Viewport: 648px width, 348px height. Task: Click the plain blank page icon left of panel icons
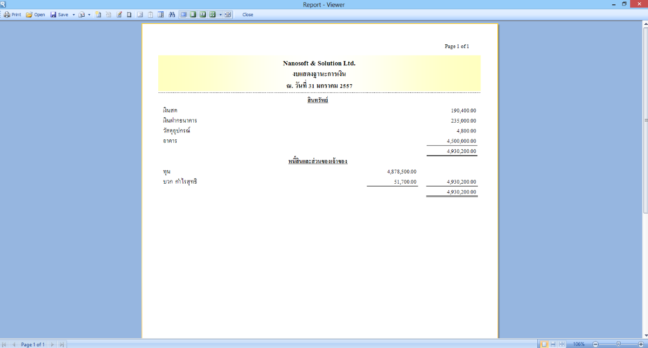click(x=129, y=15)
